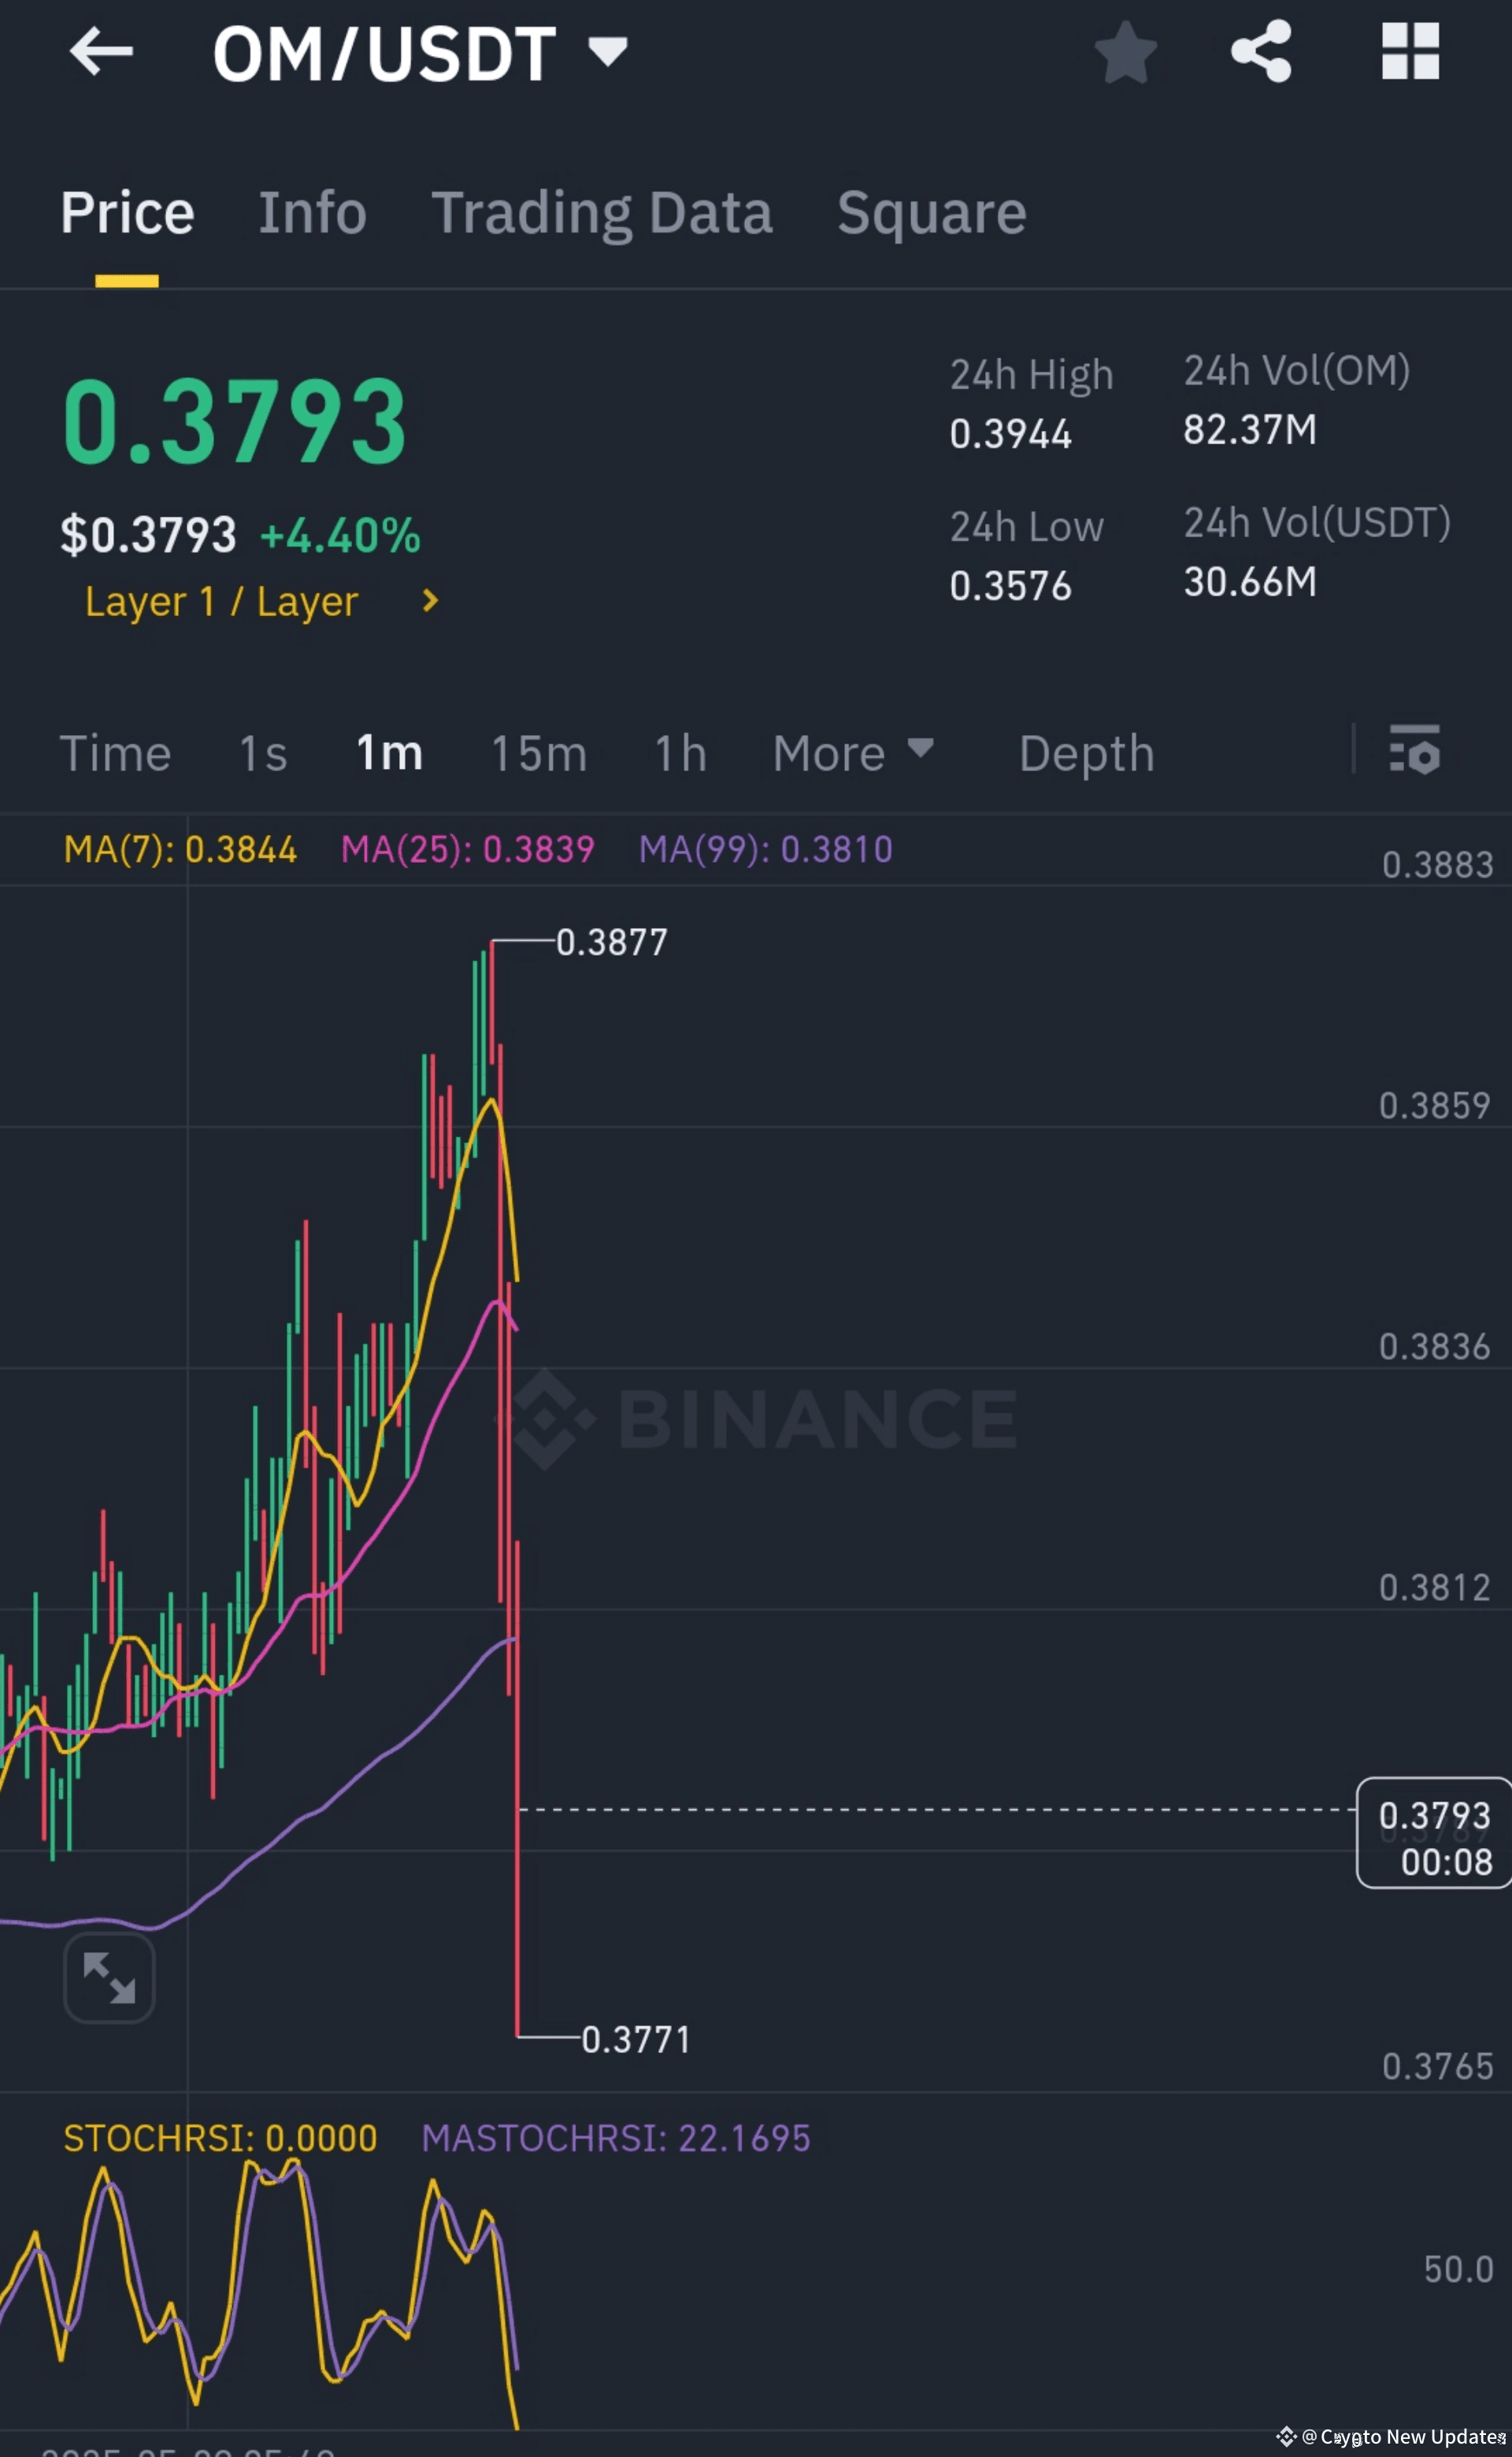Open the More timeframe dropdown
Screen dimensions: 1512x2457
pyautogui.click(x=851, y=753)
